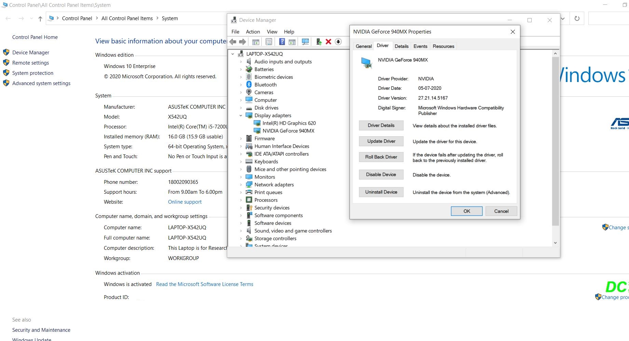Click OK in NVIDIA Properties dialog
This screenshot has width=629, height=341.
467,211
